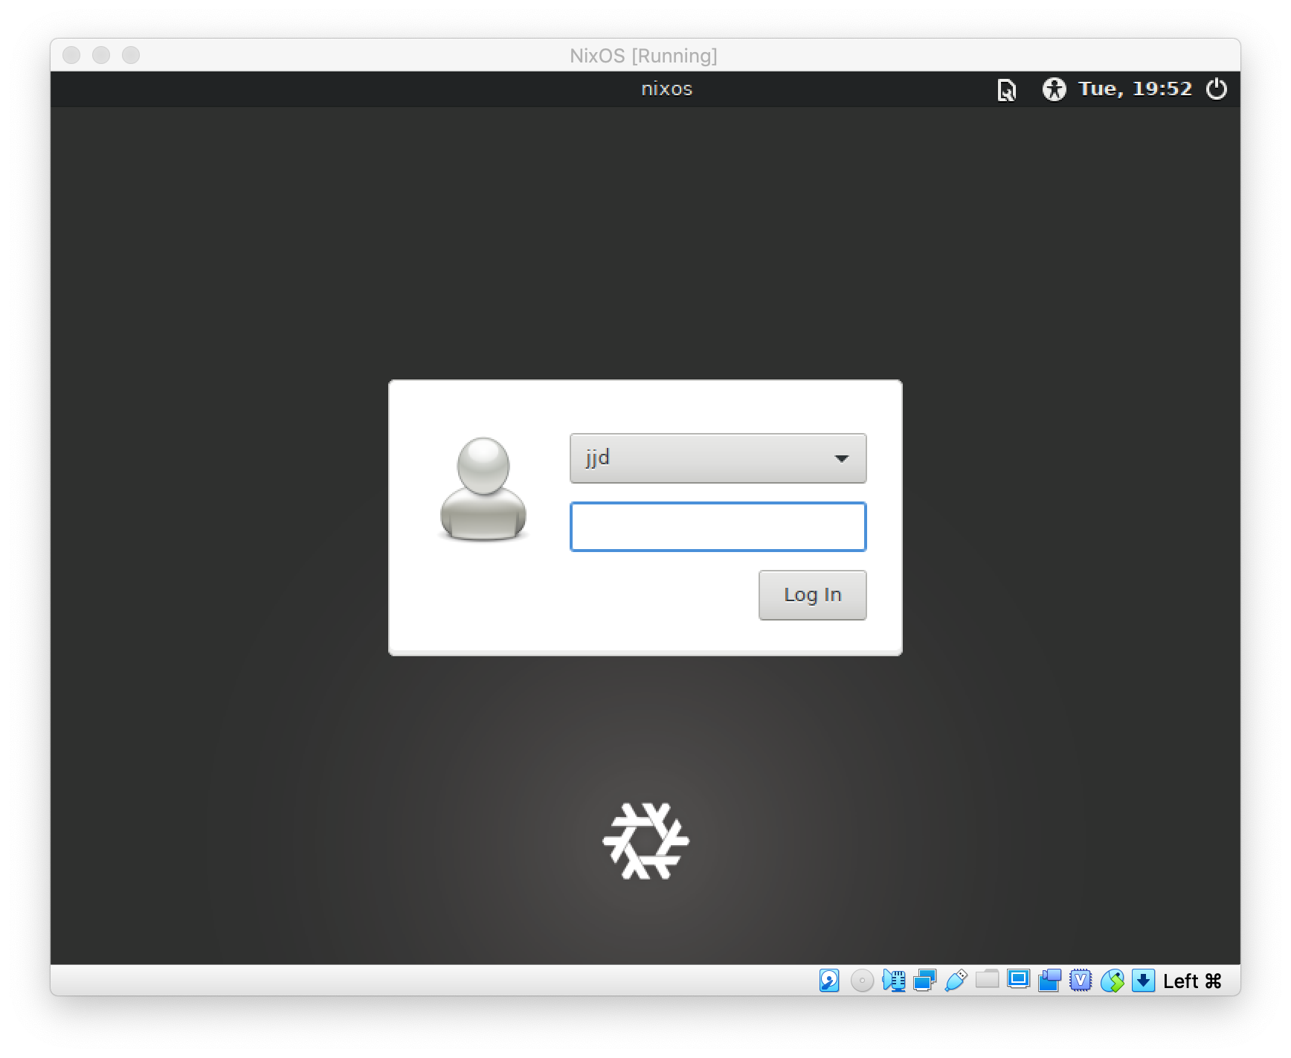The height and width of the screenshot is (1058, 1291).
Task: Open the accessibility menu icon
Action: [1054, 89]
